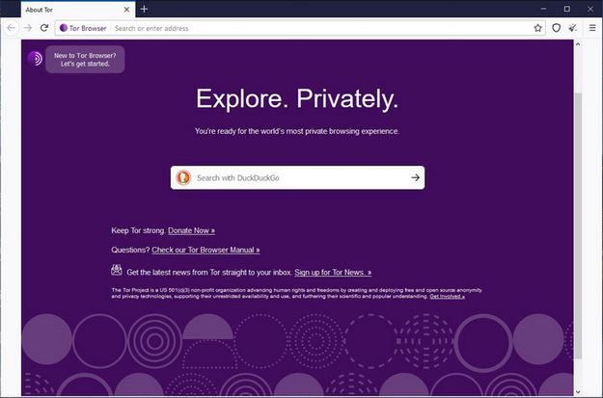Screen dimensions: 603x398
Task: Reload the current page
Action: click(44, 28)
